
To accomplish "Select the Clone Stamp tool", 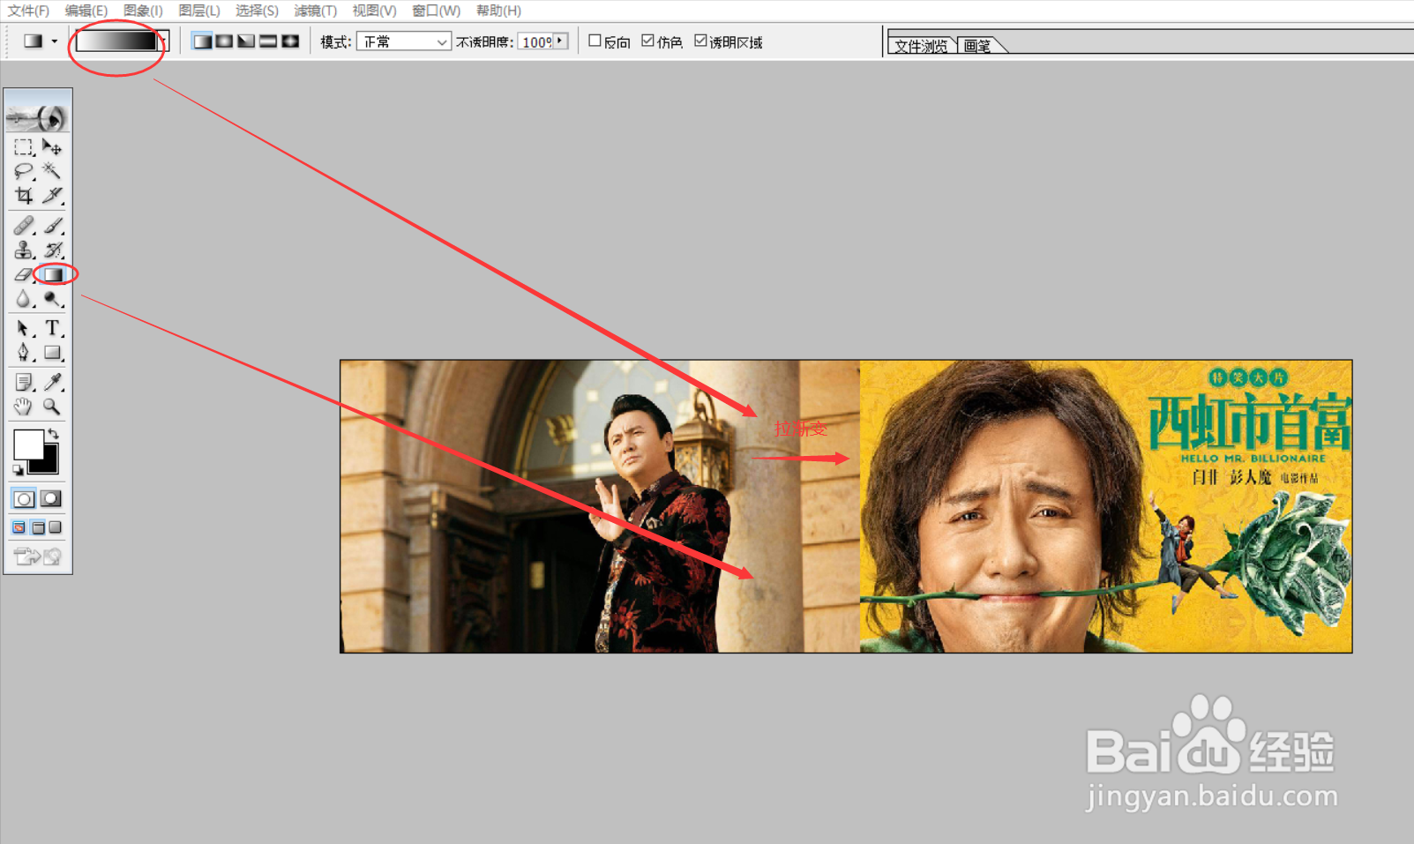I will click(x=24, y=250).
